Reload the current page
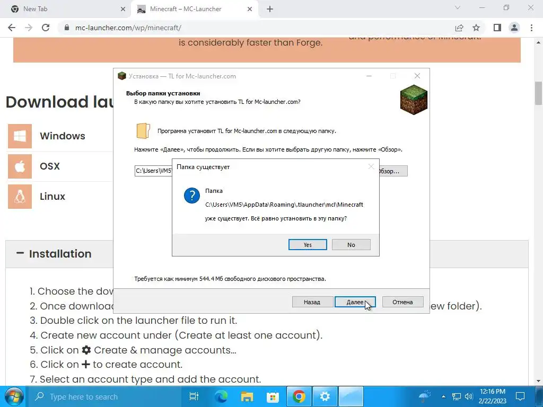This screenshot has height=407, width=543. tap(46, 28)
